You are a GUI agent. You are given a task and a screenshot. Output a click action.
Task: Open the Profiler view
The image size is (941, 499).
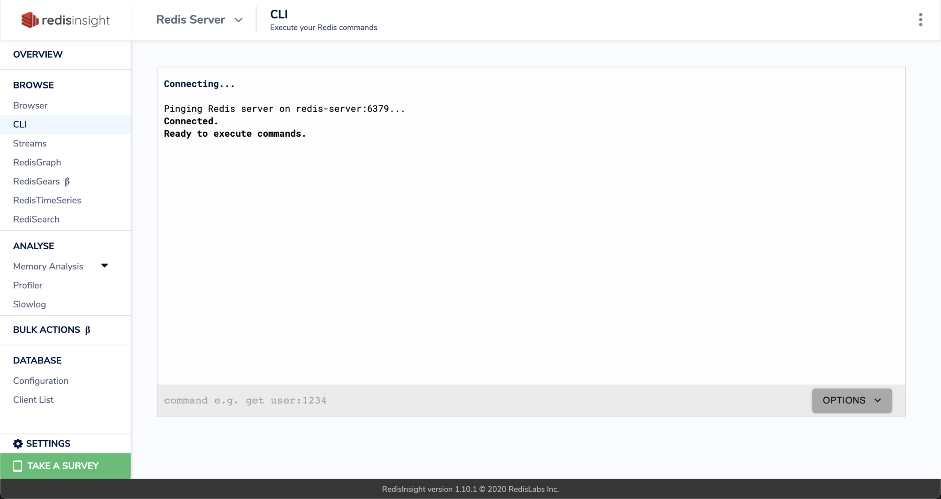pos(27,285)
